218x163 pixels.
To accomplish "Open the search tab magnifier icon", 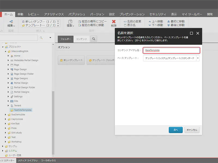I will point(94,39).
